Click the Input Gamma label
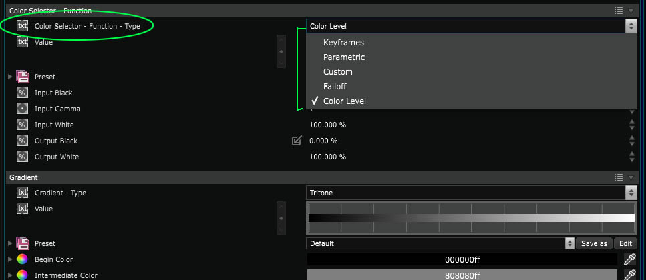 pyautogui.click(x=57, y=109)
